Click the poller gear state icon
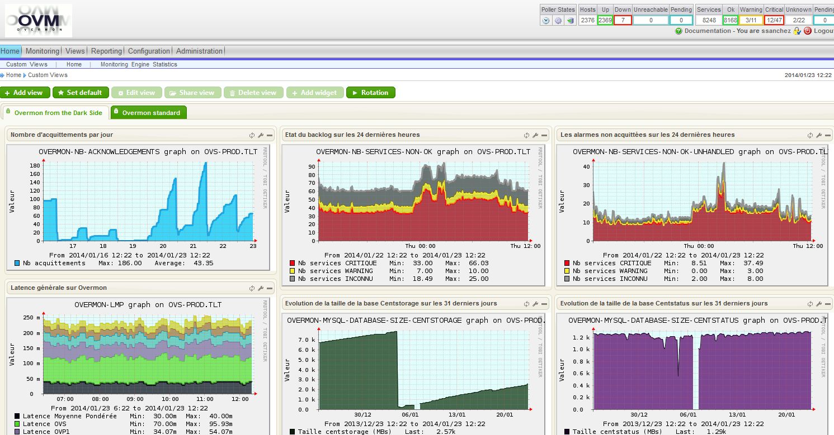Viewport: 834px width, 435px height. pos(558,21)
